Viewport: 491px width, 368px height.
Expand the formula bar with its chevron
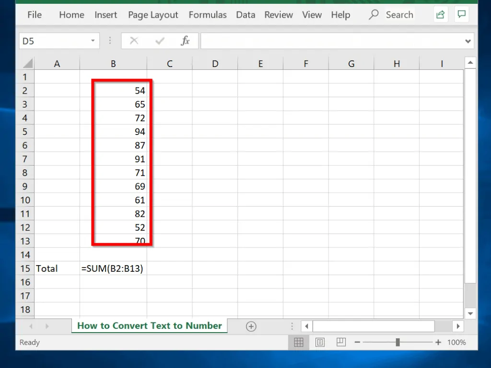coord(468,41)
